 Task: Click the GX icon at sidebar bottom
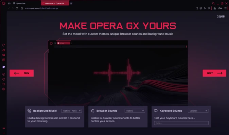[4, 128]
